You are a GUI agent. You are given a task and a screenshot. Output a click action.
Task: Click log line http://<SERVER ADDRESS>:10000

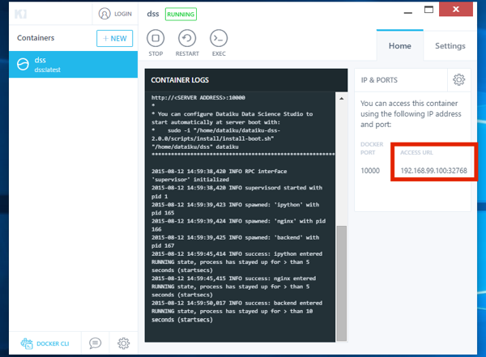(198, 98)
